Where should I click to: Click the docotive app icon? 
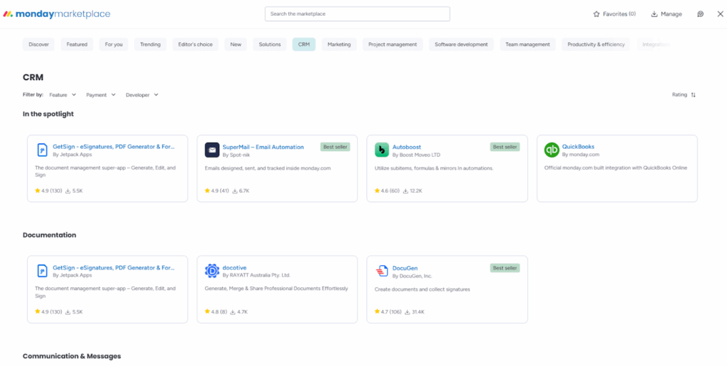(x=212, y=271)
